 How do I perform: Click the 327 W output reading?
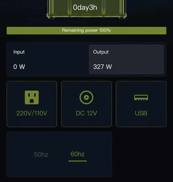click(x=102, y=67)
